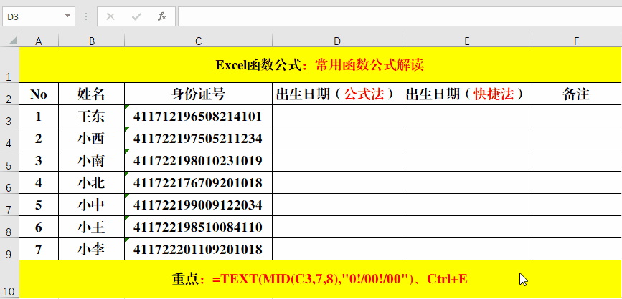Select row 4 header
Viewport: 622px width, 299px height.
9,138
